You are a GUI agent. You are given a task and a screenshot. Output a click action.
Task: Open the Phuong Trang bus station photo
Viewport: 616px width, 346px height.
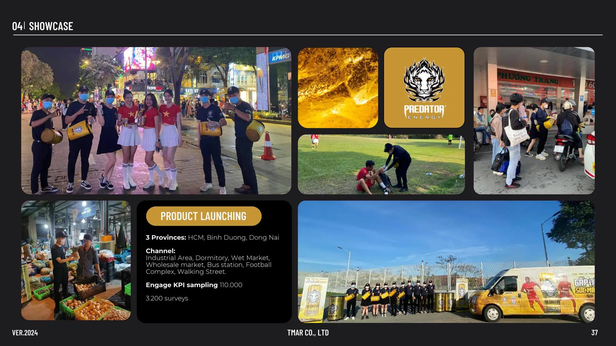click(534, 120)
